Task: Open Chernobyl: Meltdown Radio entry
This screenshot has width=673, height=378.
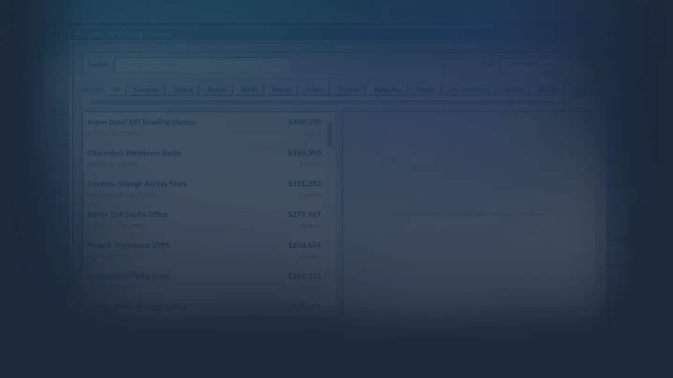Action: point(204,158)
